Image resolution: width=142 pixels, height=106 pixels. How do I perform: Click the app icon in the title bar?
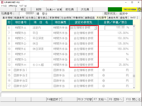(x=2, y=2)
